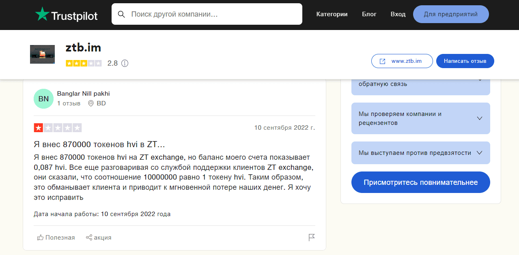Open the Блог menu item
Screen dimensions: 519x255
(x=369, y=14)
